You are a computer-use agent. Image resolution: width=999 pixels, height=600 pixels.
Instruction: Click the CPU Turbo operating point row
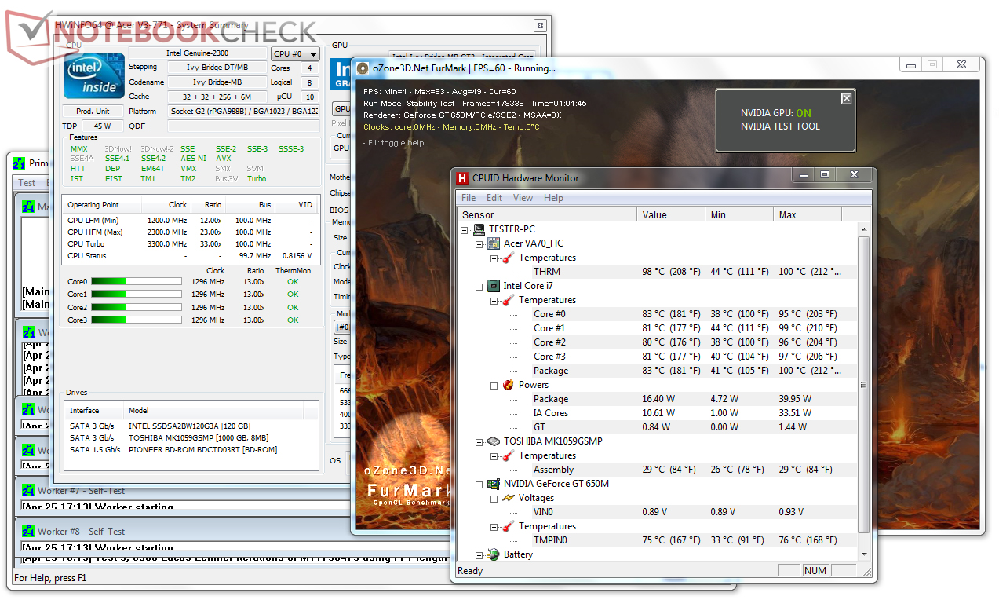click(191, 244)
